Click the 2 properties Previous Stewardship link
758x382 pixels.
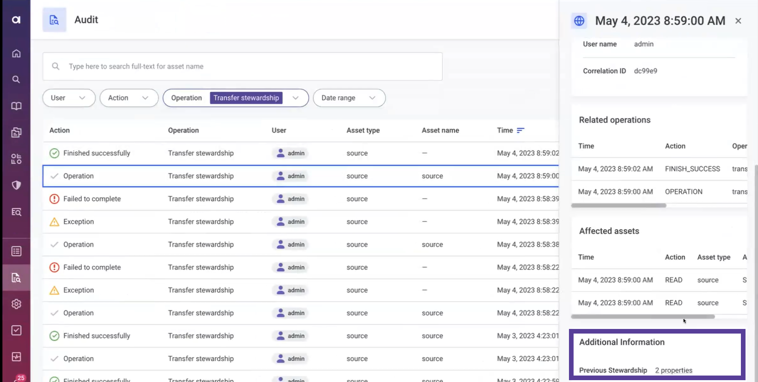pos(673,370)
